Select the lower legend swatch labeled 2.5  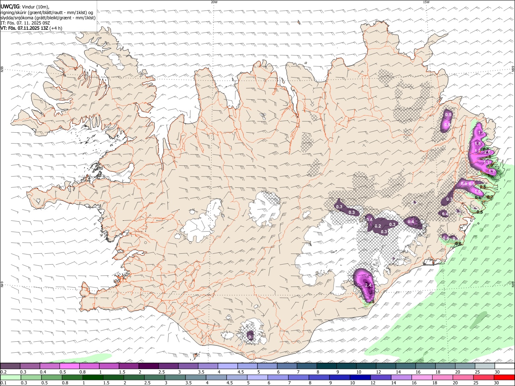pos(154,377)
